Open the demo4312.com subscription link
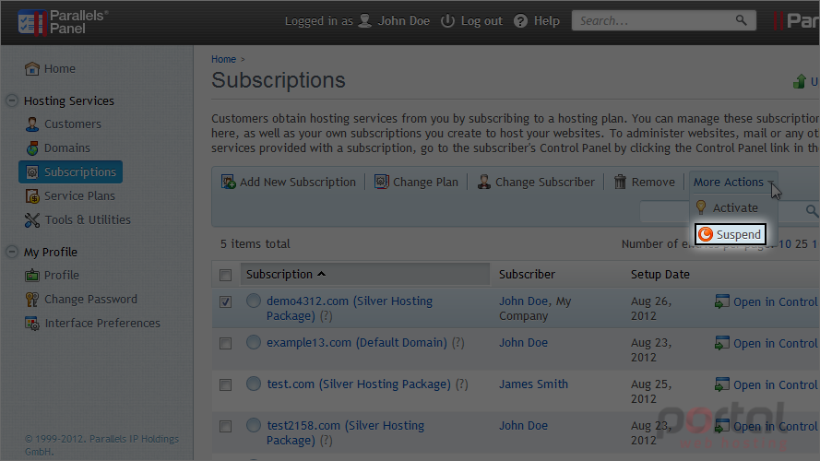Image resolution: width=820 pixels, height=461 pixels. (x=350, y=308)
